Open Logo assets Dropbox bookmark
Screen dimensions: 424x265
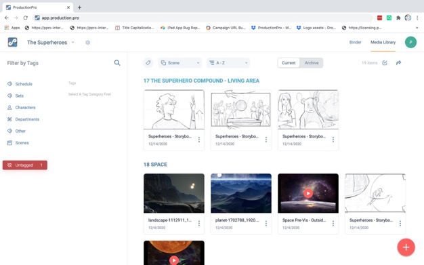pos(316,28)
